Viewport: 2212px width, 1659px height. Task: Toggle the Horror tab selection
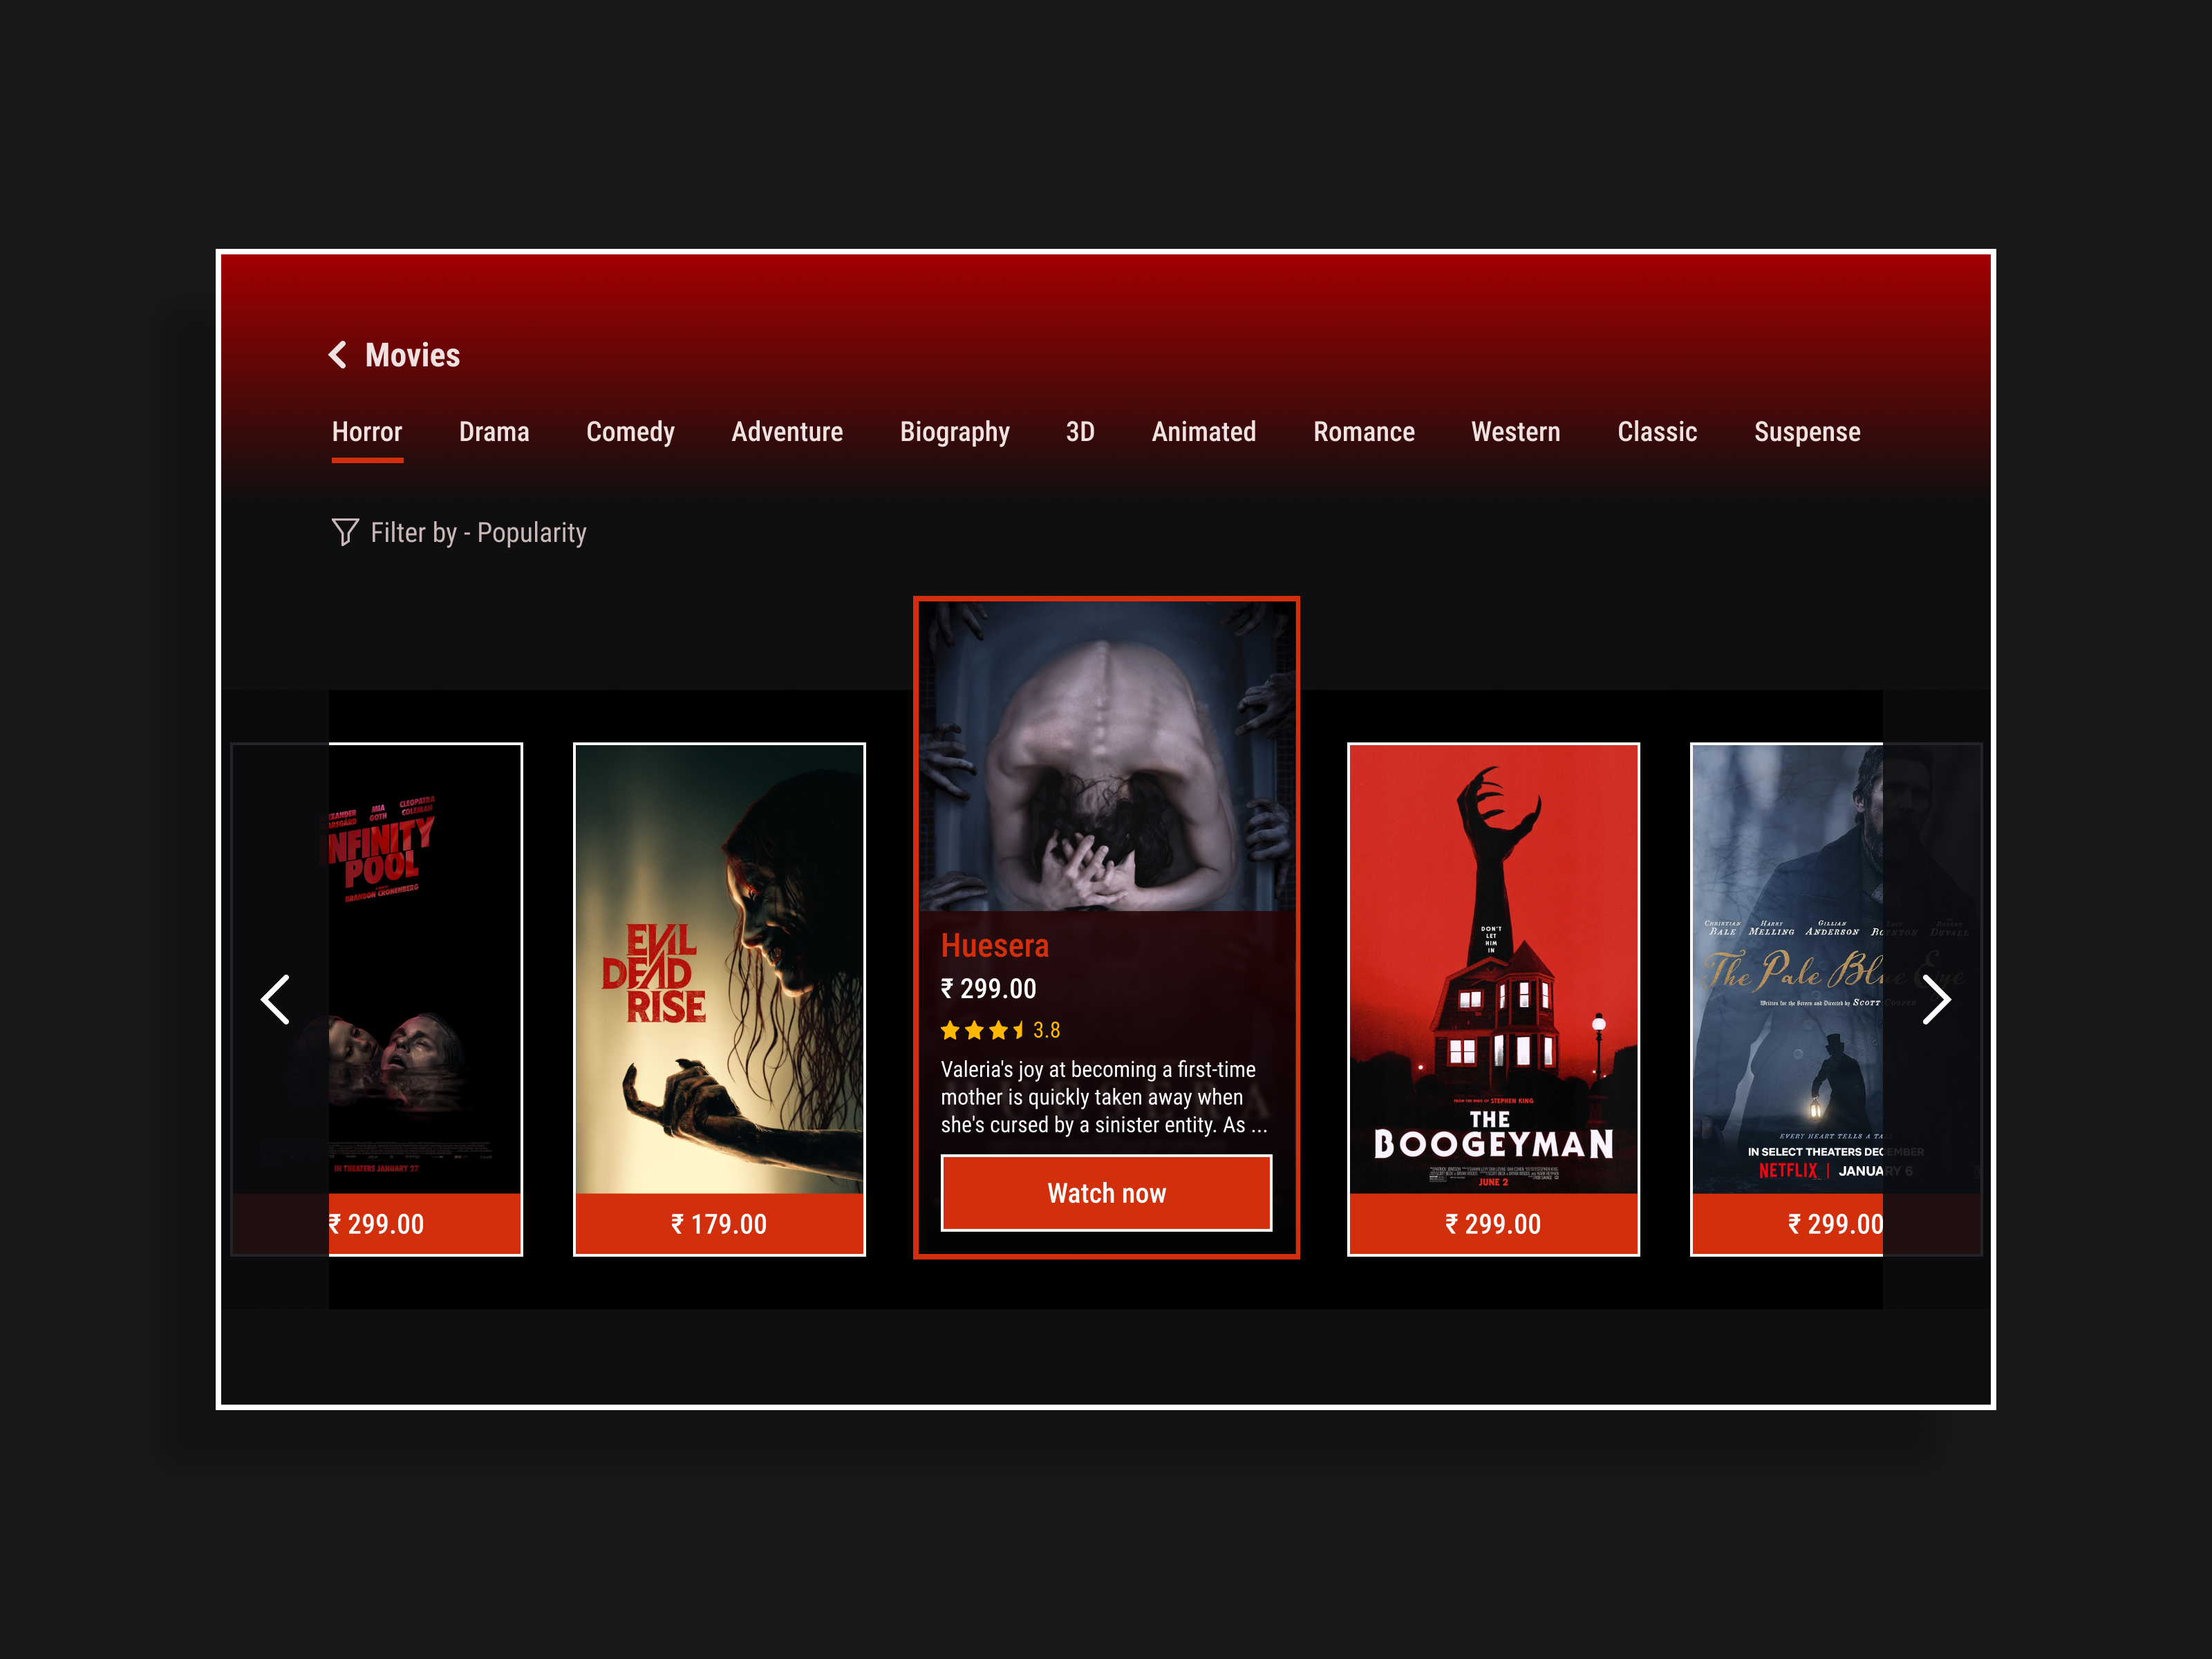pyautogui.click(x=367, y=432)
